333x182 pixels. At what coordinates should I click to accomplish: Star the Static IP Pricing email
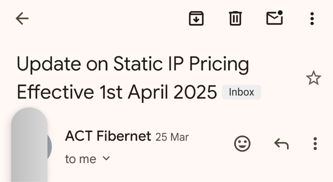point(314,78)
